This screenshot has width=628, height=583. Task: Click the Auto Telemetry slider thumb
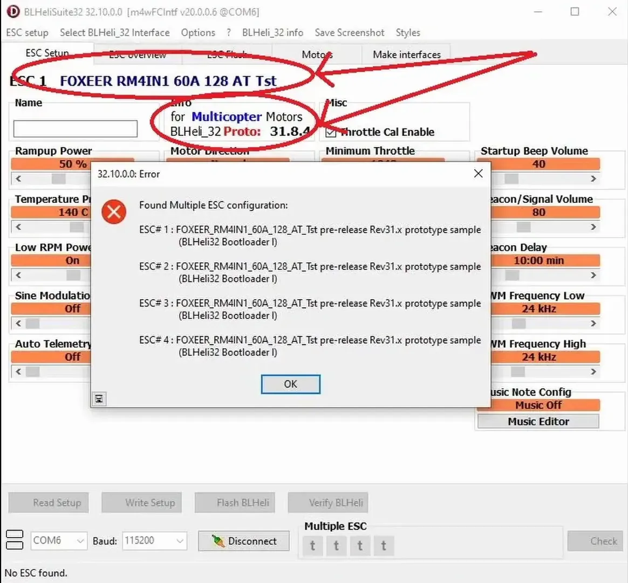coord(32,372)
